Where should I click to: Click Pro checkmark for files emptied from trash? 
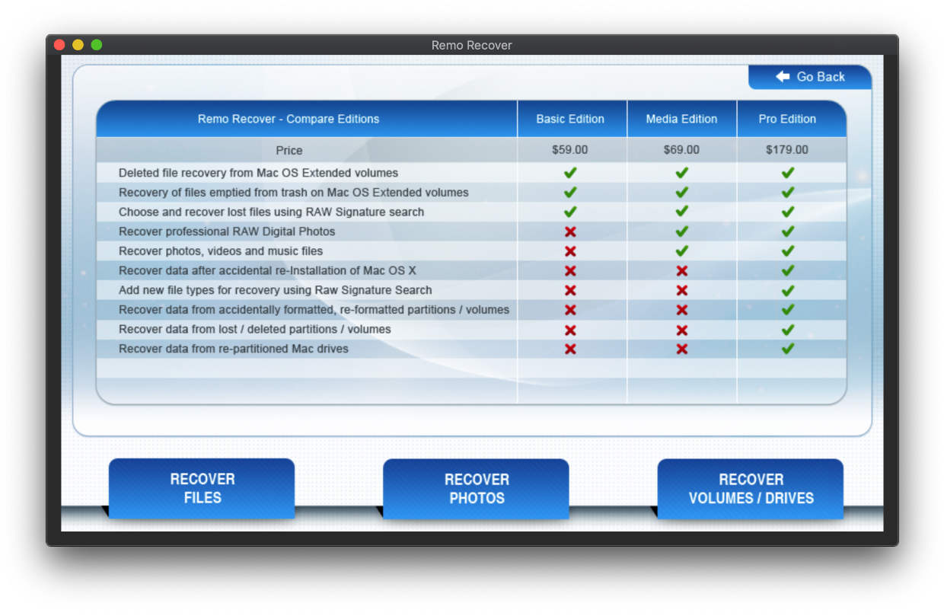787,193
